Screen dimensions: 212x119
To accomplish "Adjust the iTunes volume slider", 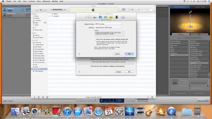I will click(x=58, y=10).
